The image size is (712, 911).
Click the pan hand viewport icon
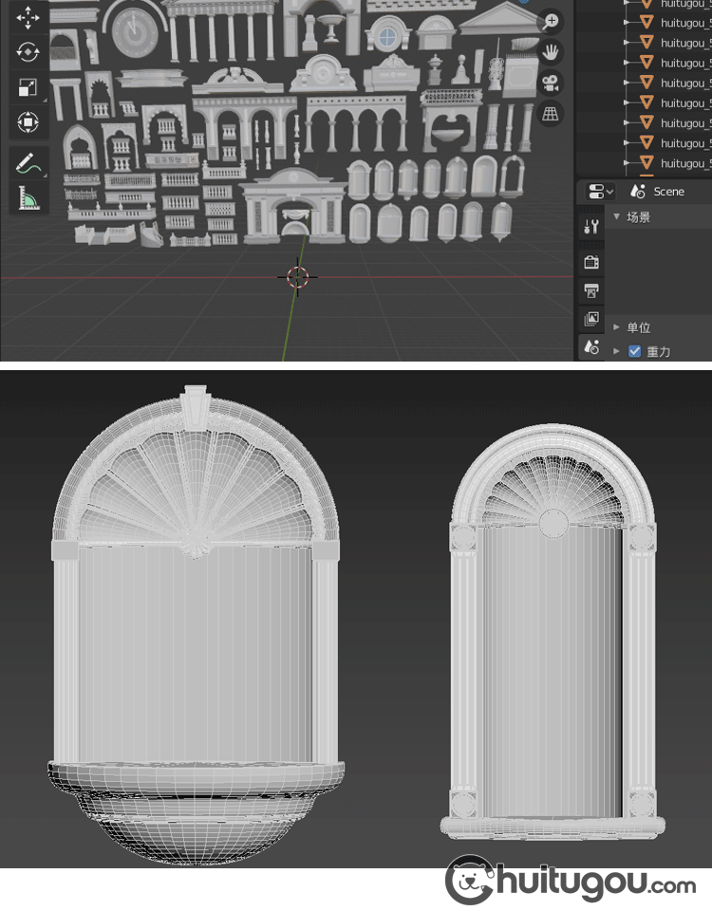(551, 51)
